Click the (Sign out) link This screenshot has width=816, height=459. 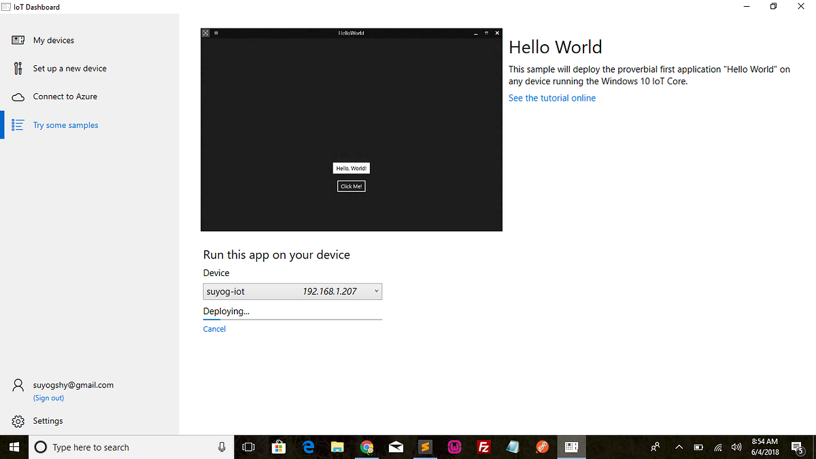[48, 398]
